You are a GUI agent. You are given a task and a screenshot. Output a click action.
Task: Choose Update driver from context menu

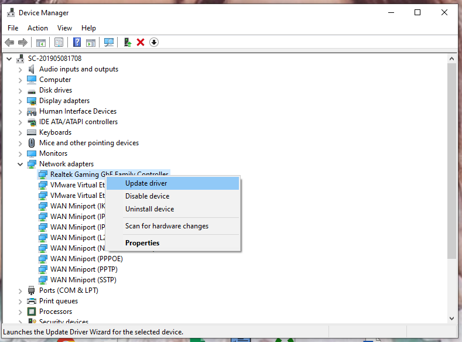pyautogui.click(x=173, y=183)
